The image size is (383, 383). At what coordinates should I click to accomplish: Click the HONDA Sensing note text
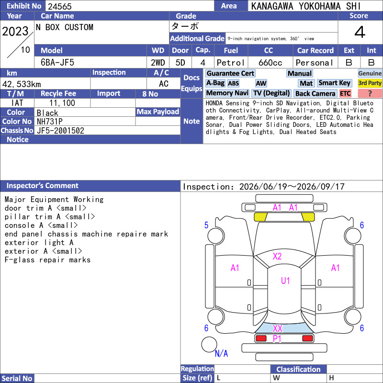tap(290, 117)
